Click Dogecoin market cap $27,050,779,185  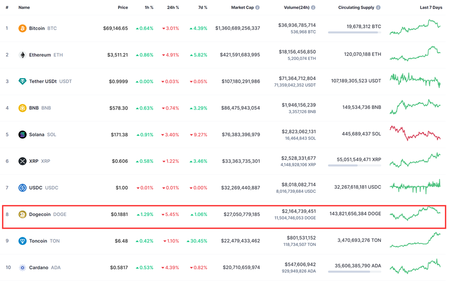tap(242, 215)
